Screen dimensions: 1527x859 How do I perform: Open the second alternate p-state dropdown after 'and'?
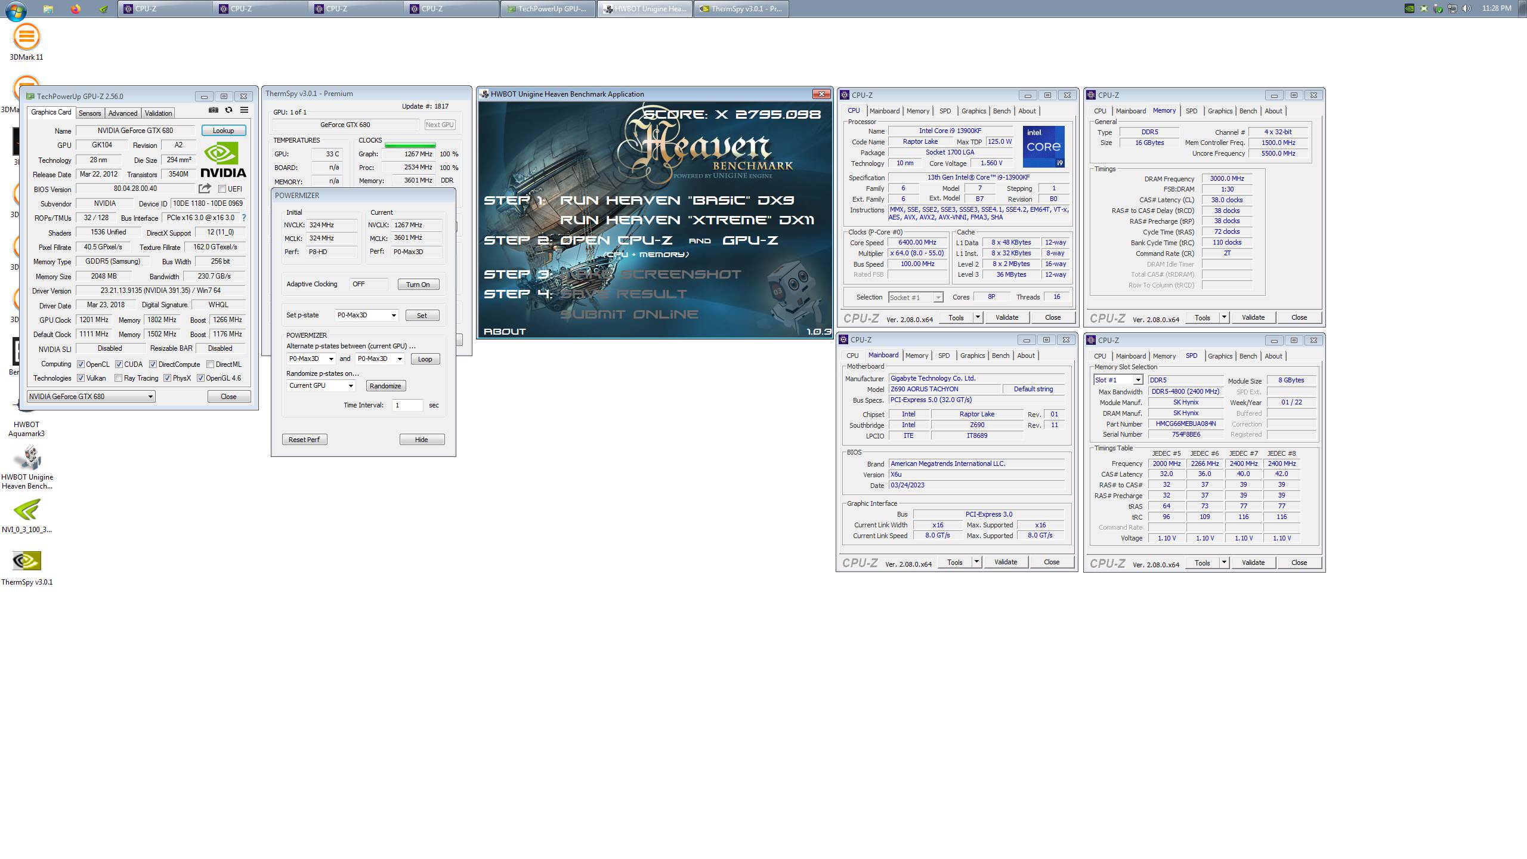380,359
